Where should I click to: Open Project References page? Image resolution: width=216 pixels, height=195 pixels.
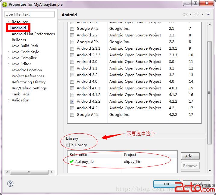pos(28,76)
